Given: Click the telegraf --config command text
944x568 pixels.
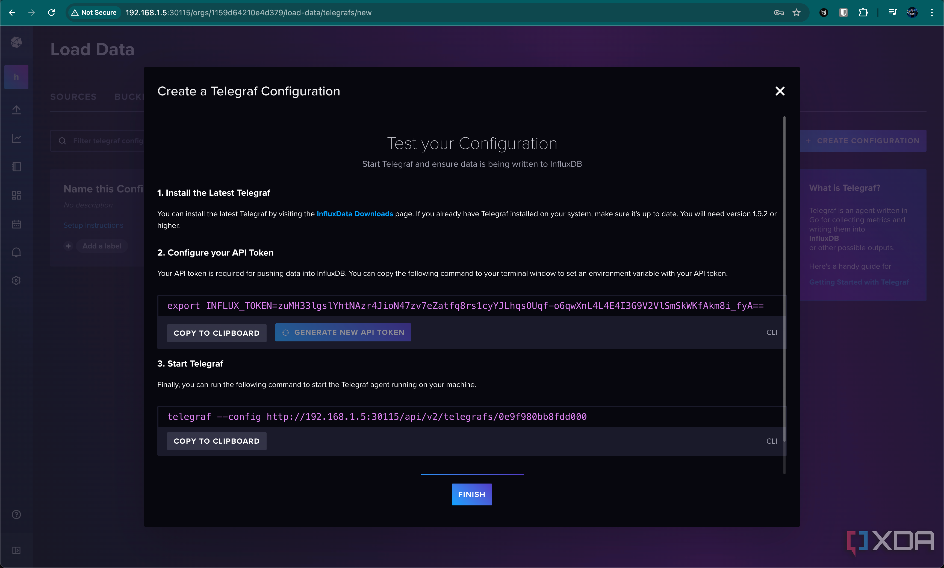Looking at the screenshot, I should tap(377, 416).
